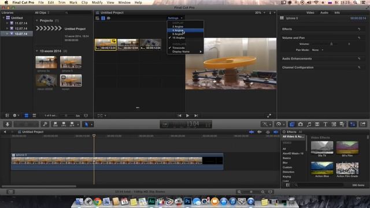Viewport: 370px width, 208px height.
Task: Adjust the Volume slider in inspector
Action: pyautogui.click(x=331, y=44)
